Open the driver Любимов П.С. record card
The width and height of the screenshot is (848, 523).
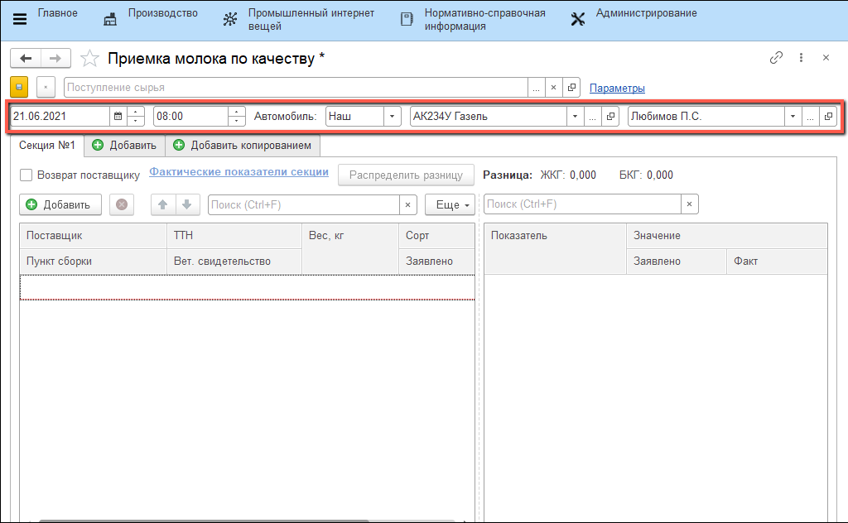(x=828, y=117)
